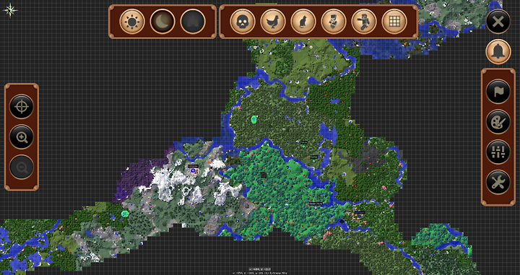
Task: Switch to the day map view
Action: (132, 22)
